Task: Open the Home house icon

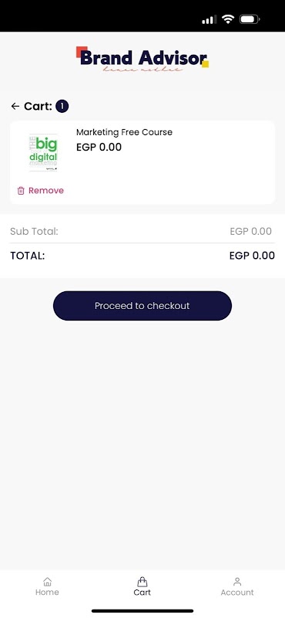Action: (47, 582)
